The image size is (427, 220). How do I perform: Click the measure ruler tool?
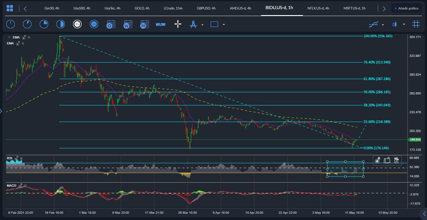(161, 24)
